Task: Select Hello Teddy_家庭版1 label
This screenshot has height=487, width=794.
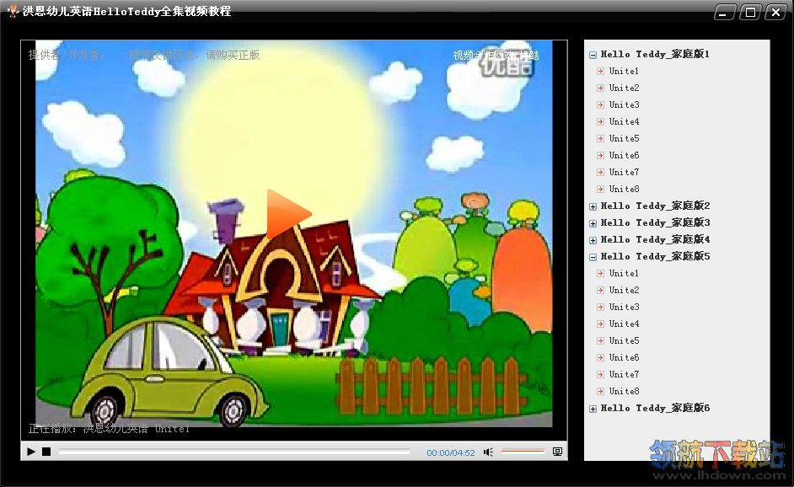Action: (655, 54)
